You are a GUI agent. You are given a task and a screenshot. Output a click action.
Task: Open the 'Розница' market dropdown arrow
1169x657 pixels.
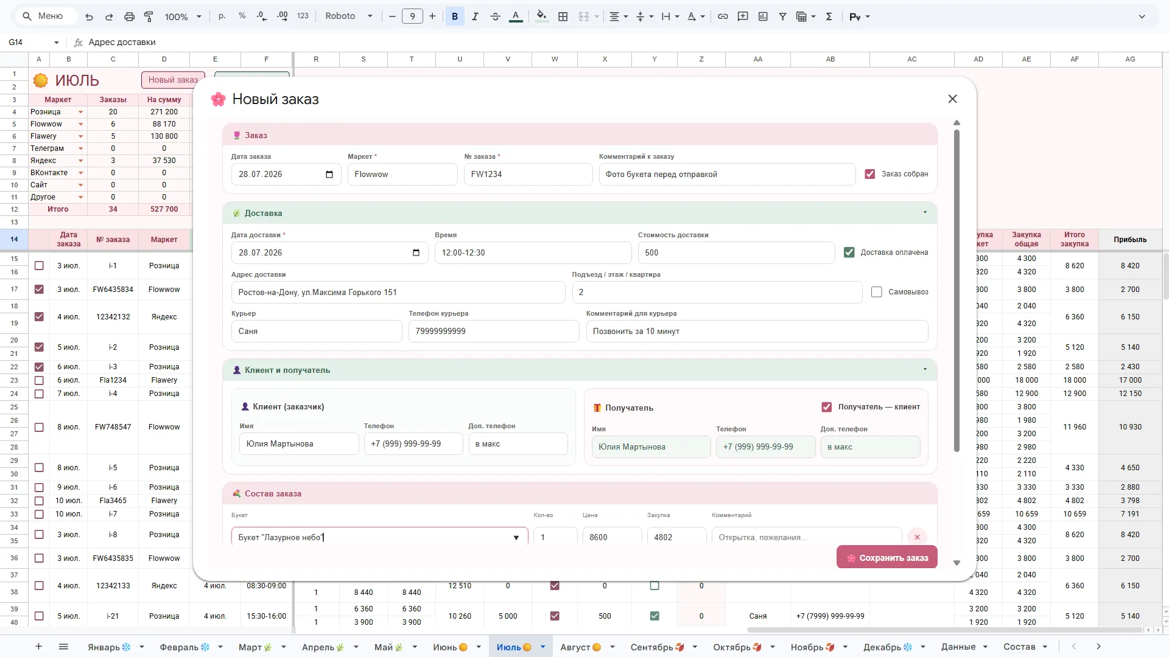[80, 112]
